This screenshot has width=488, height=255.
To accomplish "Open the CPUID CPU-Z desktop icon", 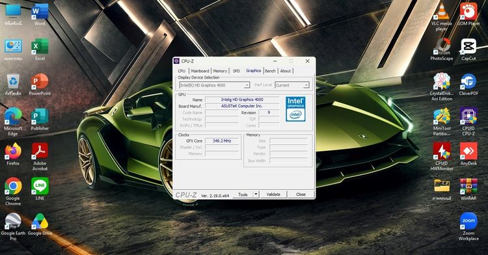I will (x=468, y=122).
